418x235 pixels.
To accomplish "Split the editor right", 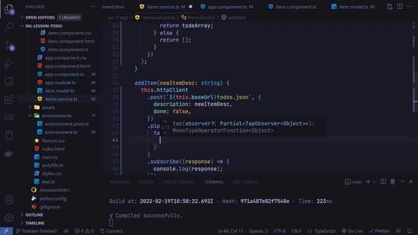I will (400, 7).
